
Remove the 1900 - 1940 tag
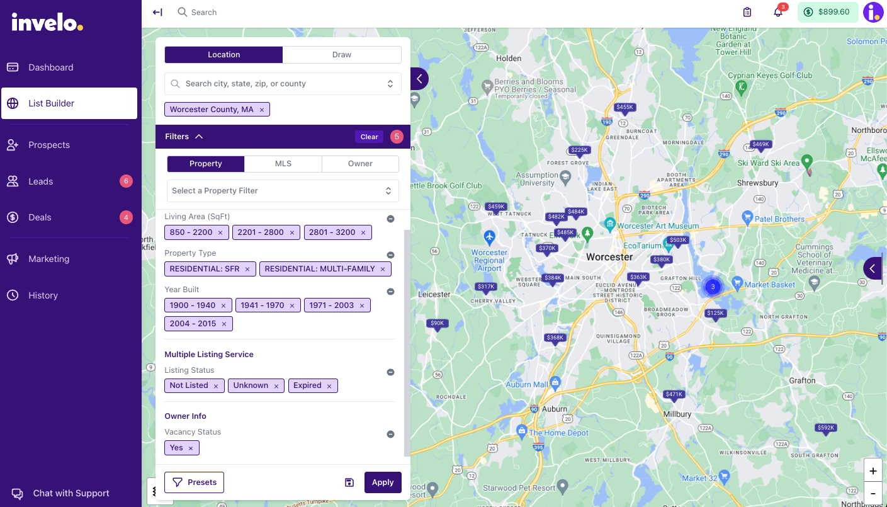pyautogui.click(x=223, y=305)
